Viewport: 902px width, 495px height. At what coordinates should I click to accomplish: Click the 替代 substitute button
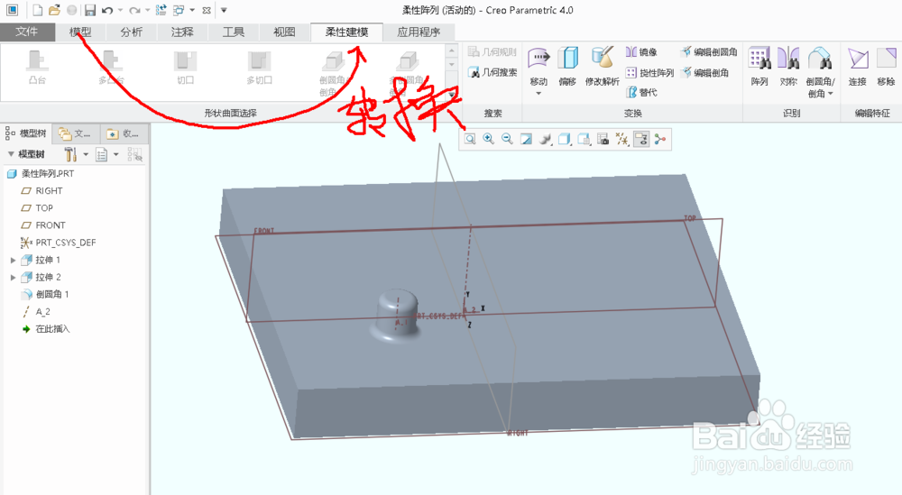click(x=641, y=92)
